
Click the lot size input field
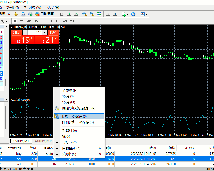34,32
